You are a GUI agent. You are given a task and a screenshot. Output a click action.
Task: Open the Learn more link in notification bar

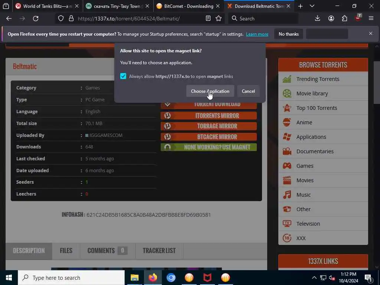tap(257, 34)
